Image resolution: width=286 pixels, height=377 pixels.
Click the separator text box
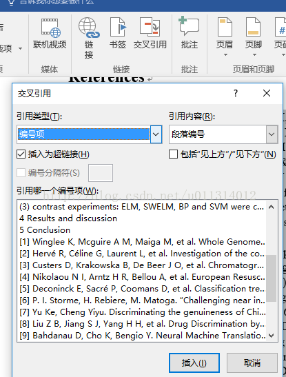coord(101,173)
